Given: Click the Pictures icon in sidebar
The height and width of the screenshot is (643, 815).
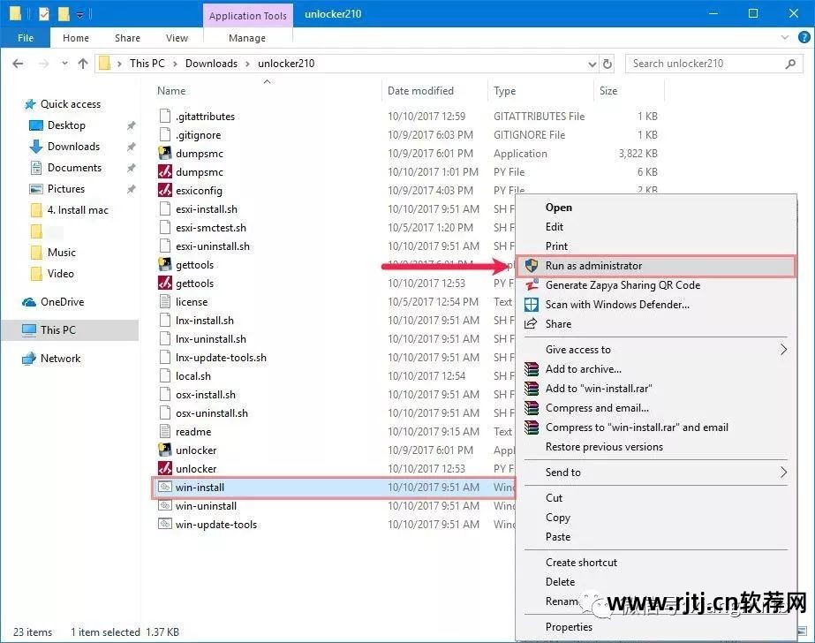Looking at the screenshot, I should click(36, 189).
